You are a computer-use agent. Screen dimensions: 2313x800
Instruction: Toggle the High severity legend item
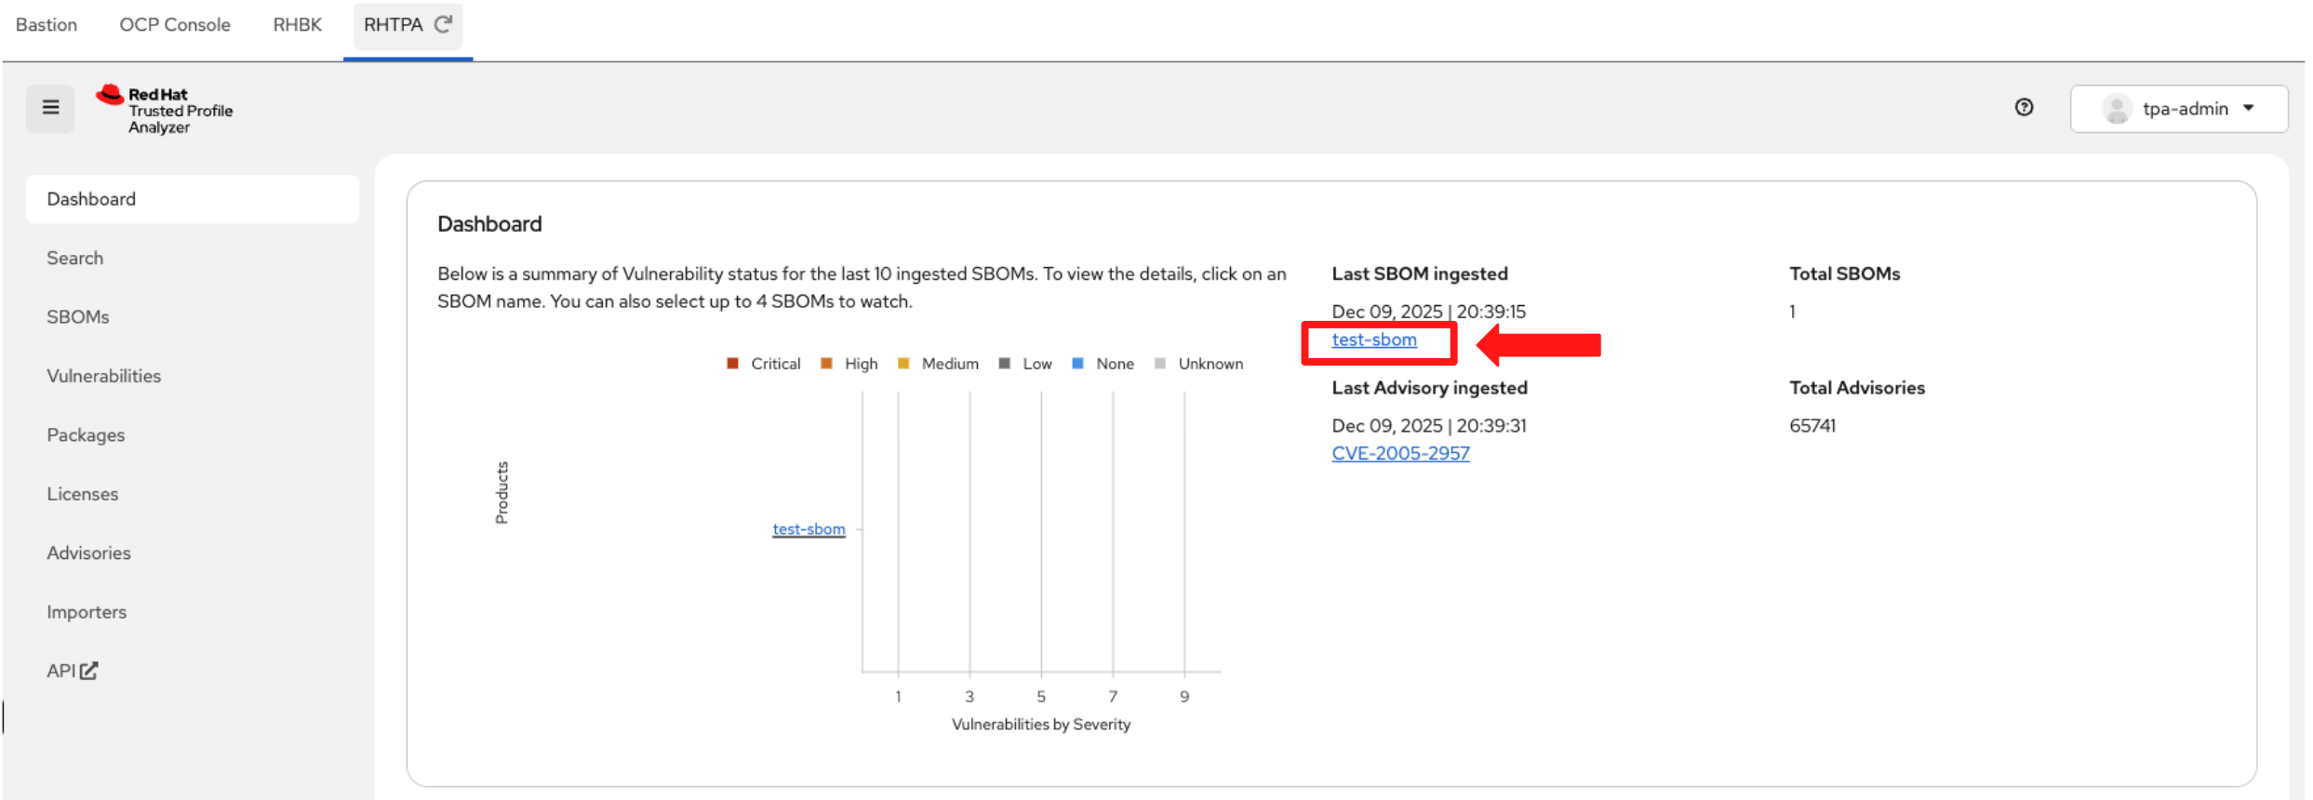pyautogui.click(x=849, y=364)
